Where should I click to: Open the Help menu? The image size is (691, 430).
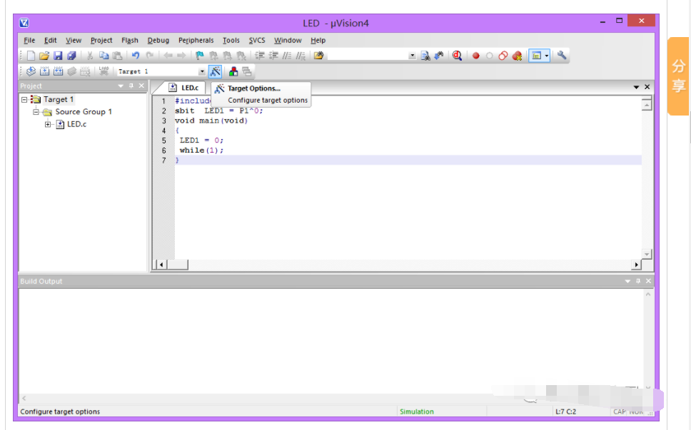(x=318, y=41)
